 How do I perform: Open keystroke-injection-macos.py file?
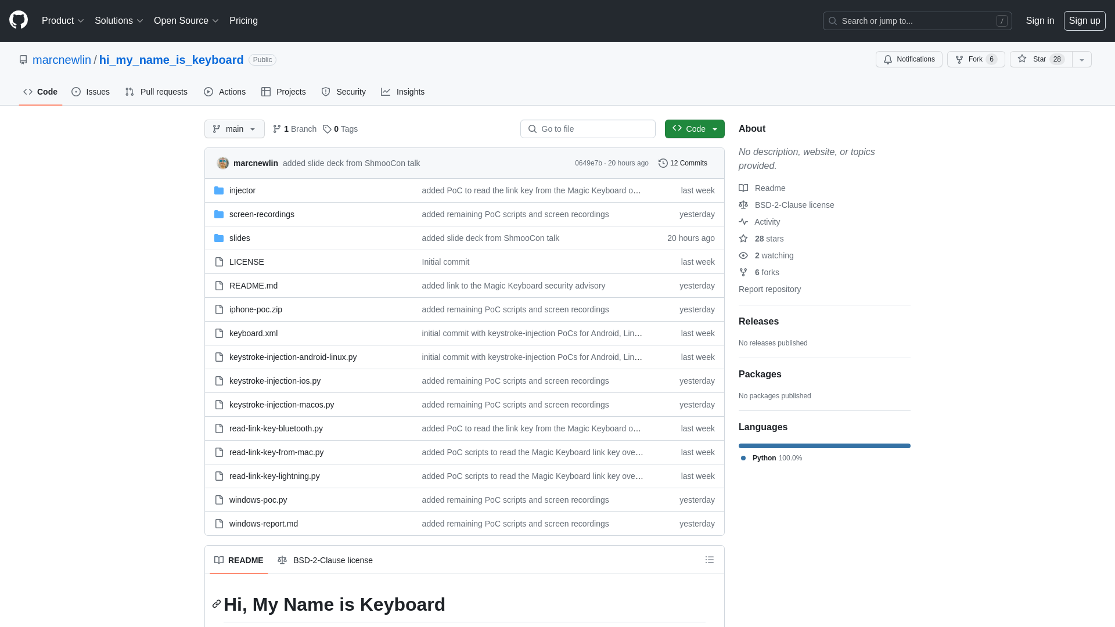click(282, 405)
